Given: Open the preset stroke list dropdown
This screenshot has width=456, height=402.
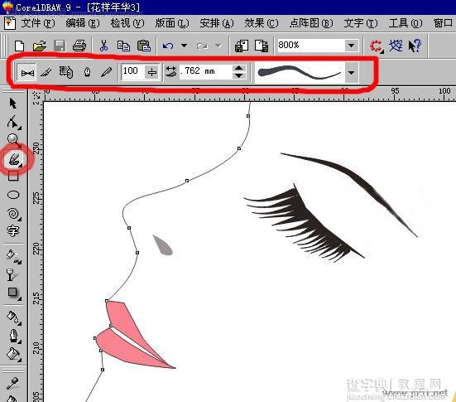Looking at the screenshot, I should [x=351, y=73].
